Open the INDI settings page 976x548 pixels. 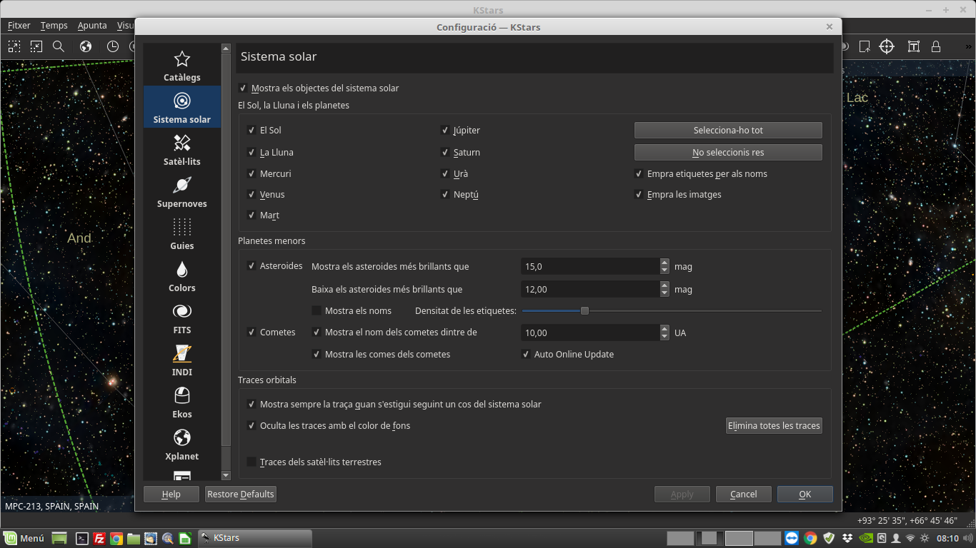pyautogui.click(x=182, y=361)
